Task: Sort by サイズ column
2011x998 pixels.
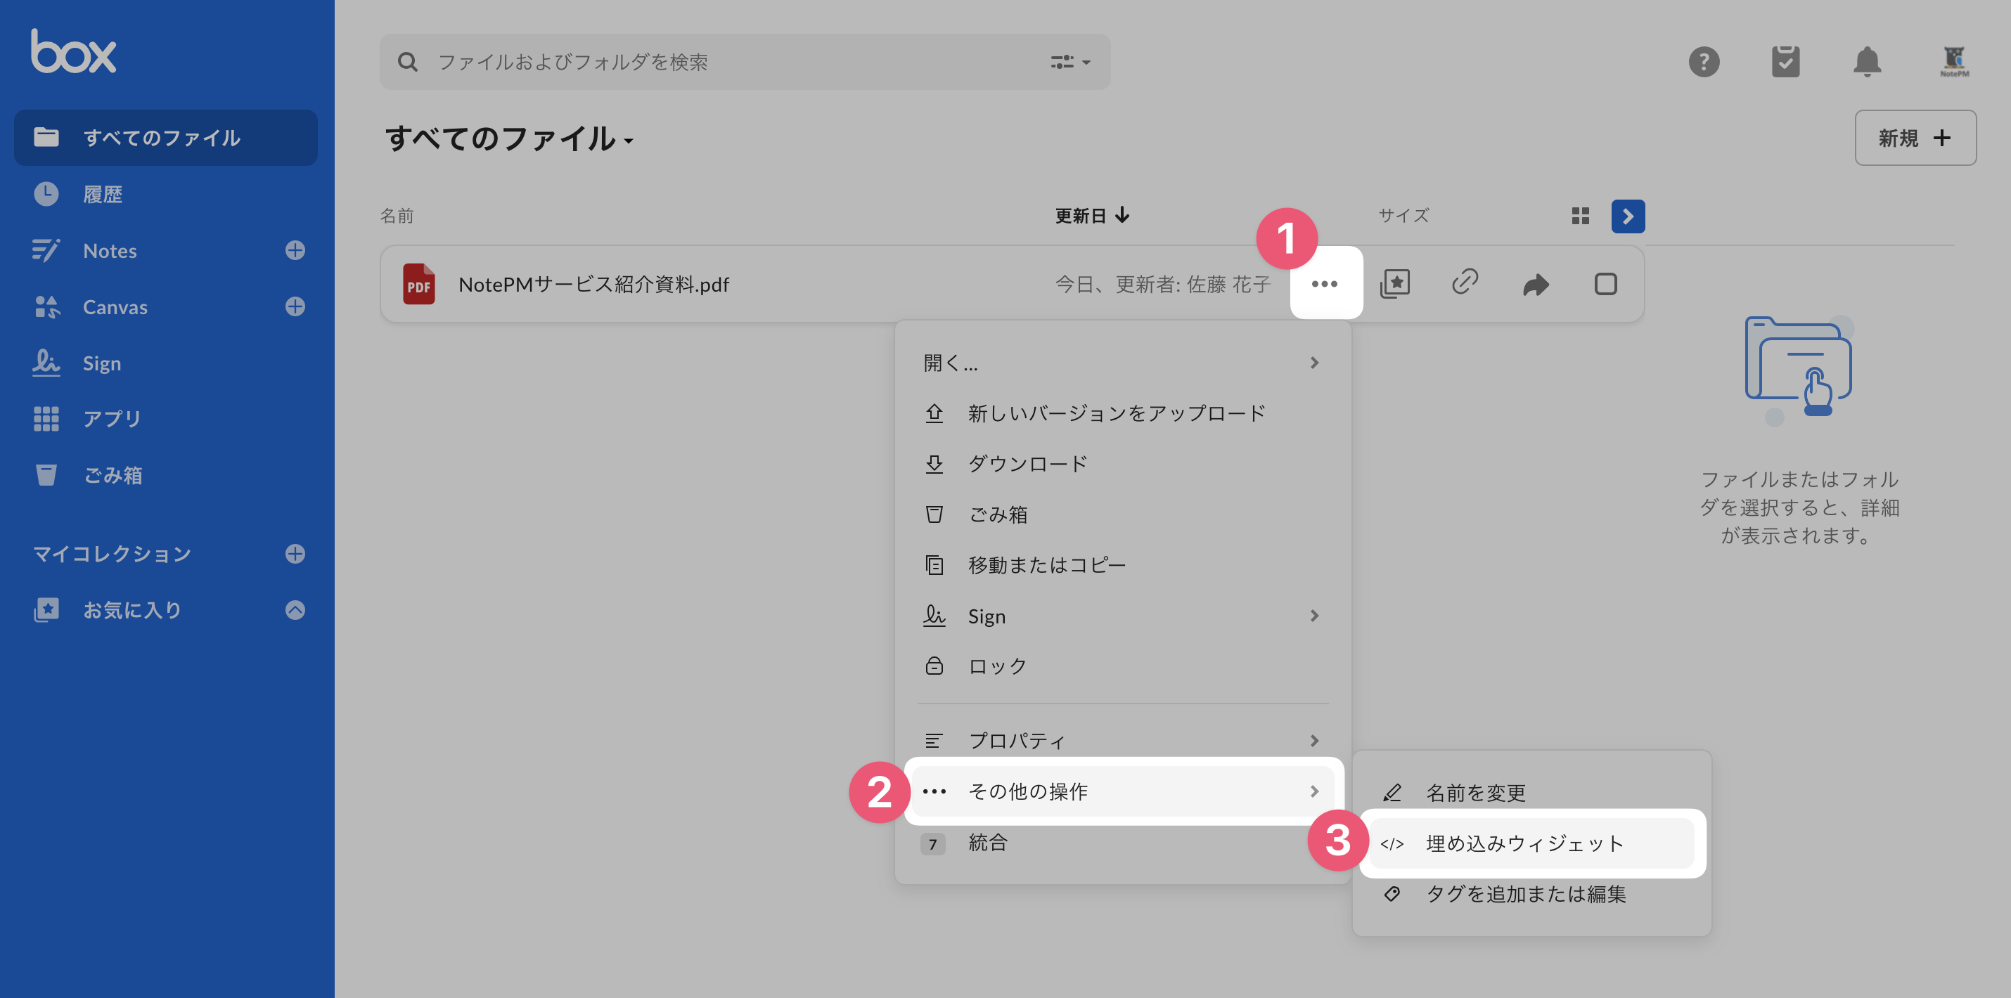Action: pos(1403,215)
